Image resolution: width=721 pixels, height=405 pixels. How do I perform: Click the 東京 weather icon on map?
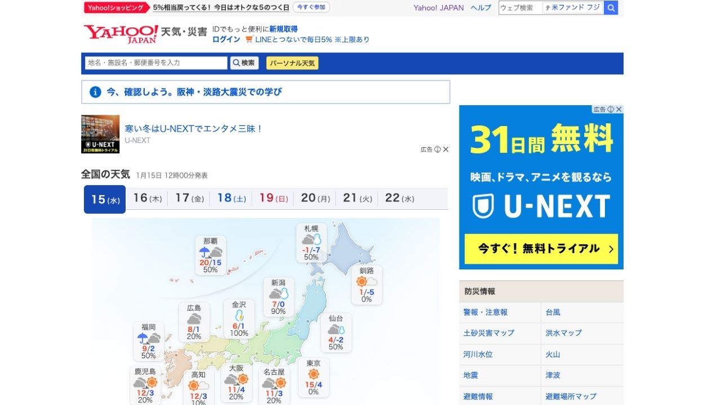[x=314, y=374]
